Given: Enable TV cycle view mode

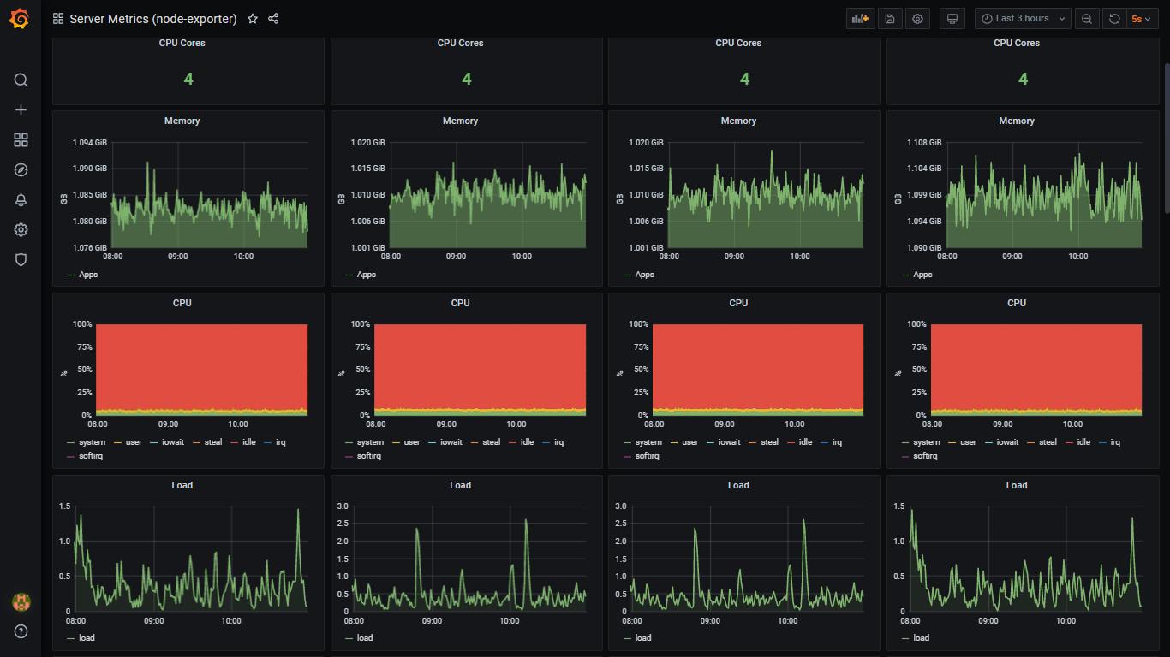Looking at the screenshot, I should point(952,18).
